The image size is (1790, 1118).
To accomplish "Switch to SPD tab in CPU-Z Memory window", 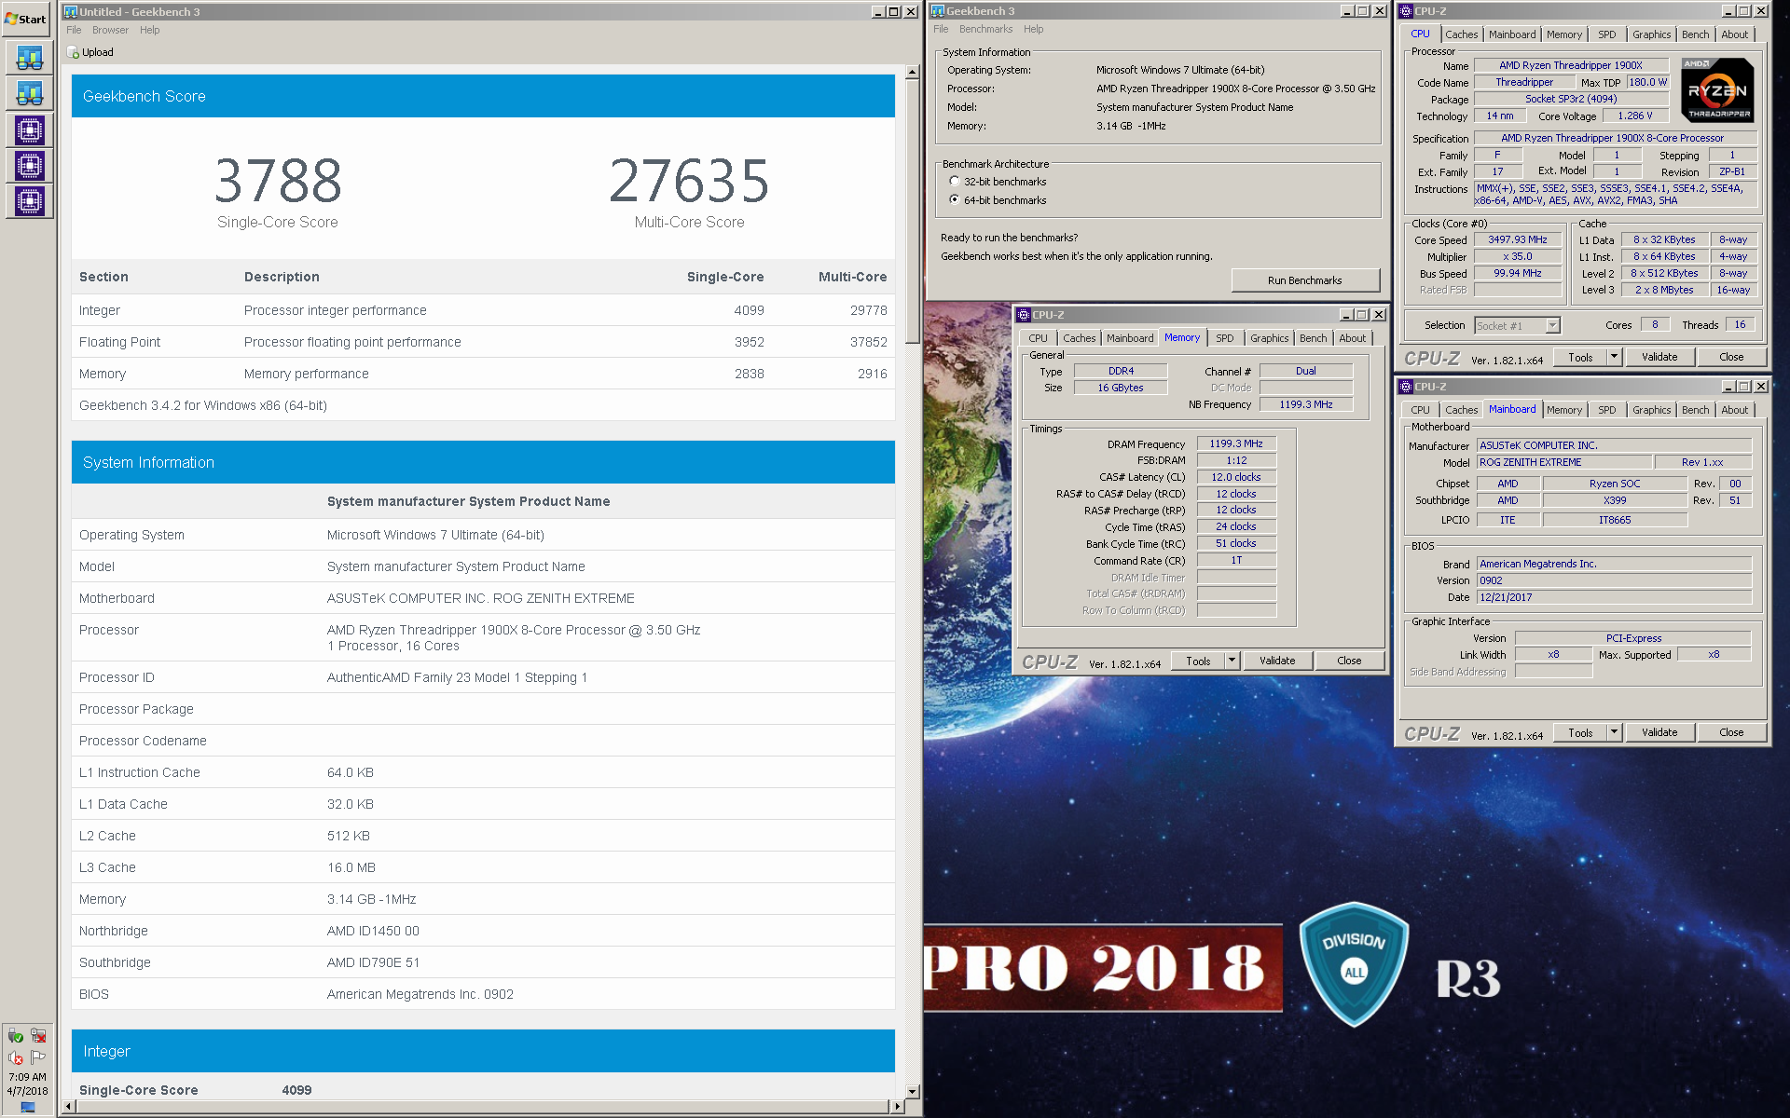I will click(x=1224, y=338).
